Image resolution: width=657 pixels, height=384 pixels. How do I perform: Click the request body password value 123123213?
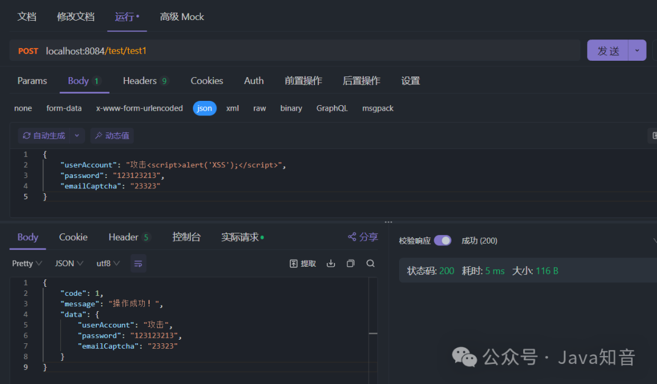coord(137,176)
